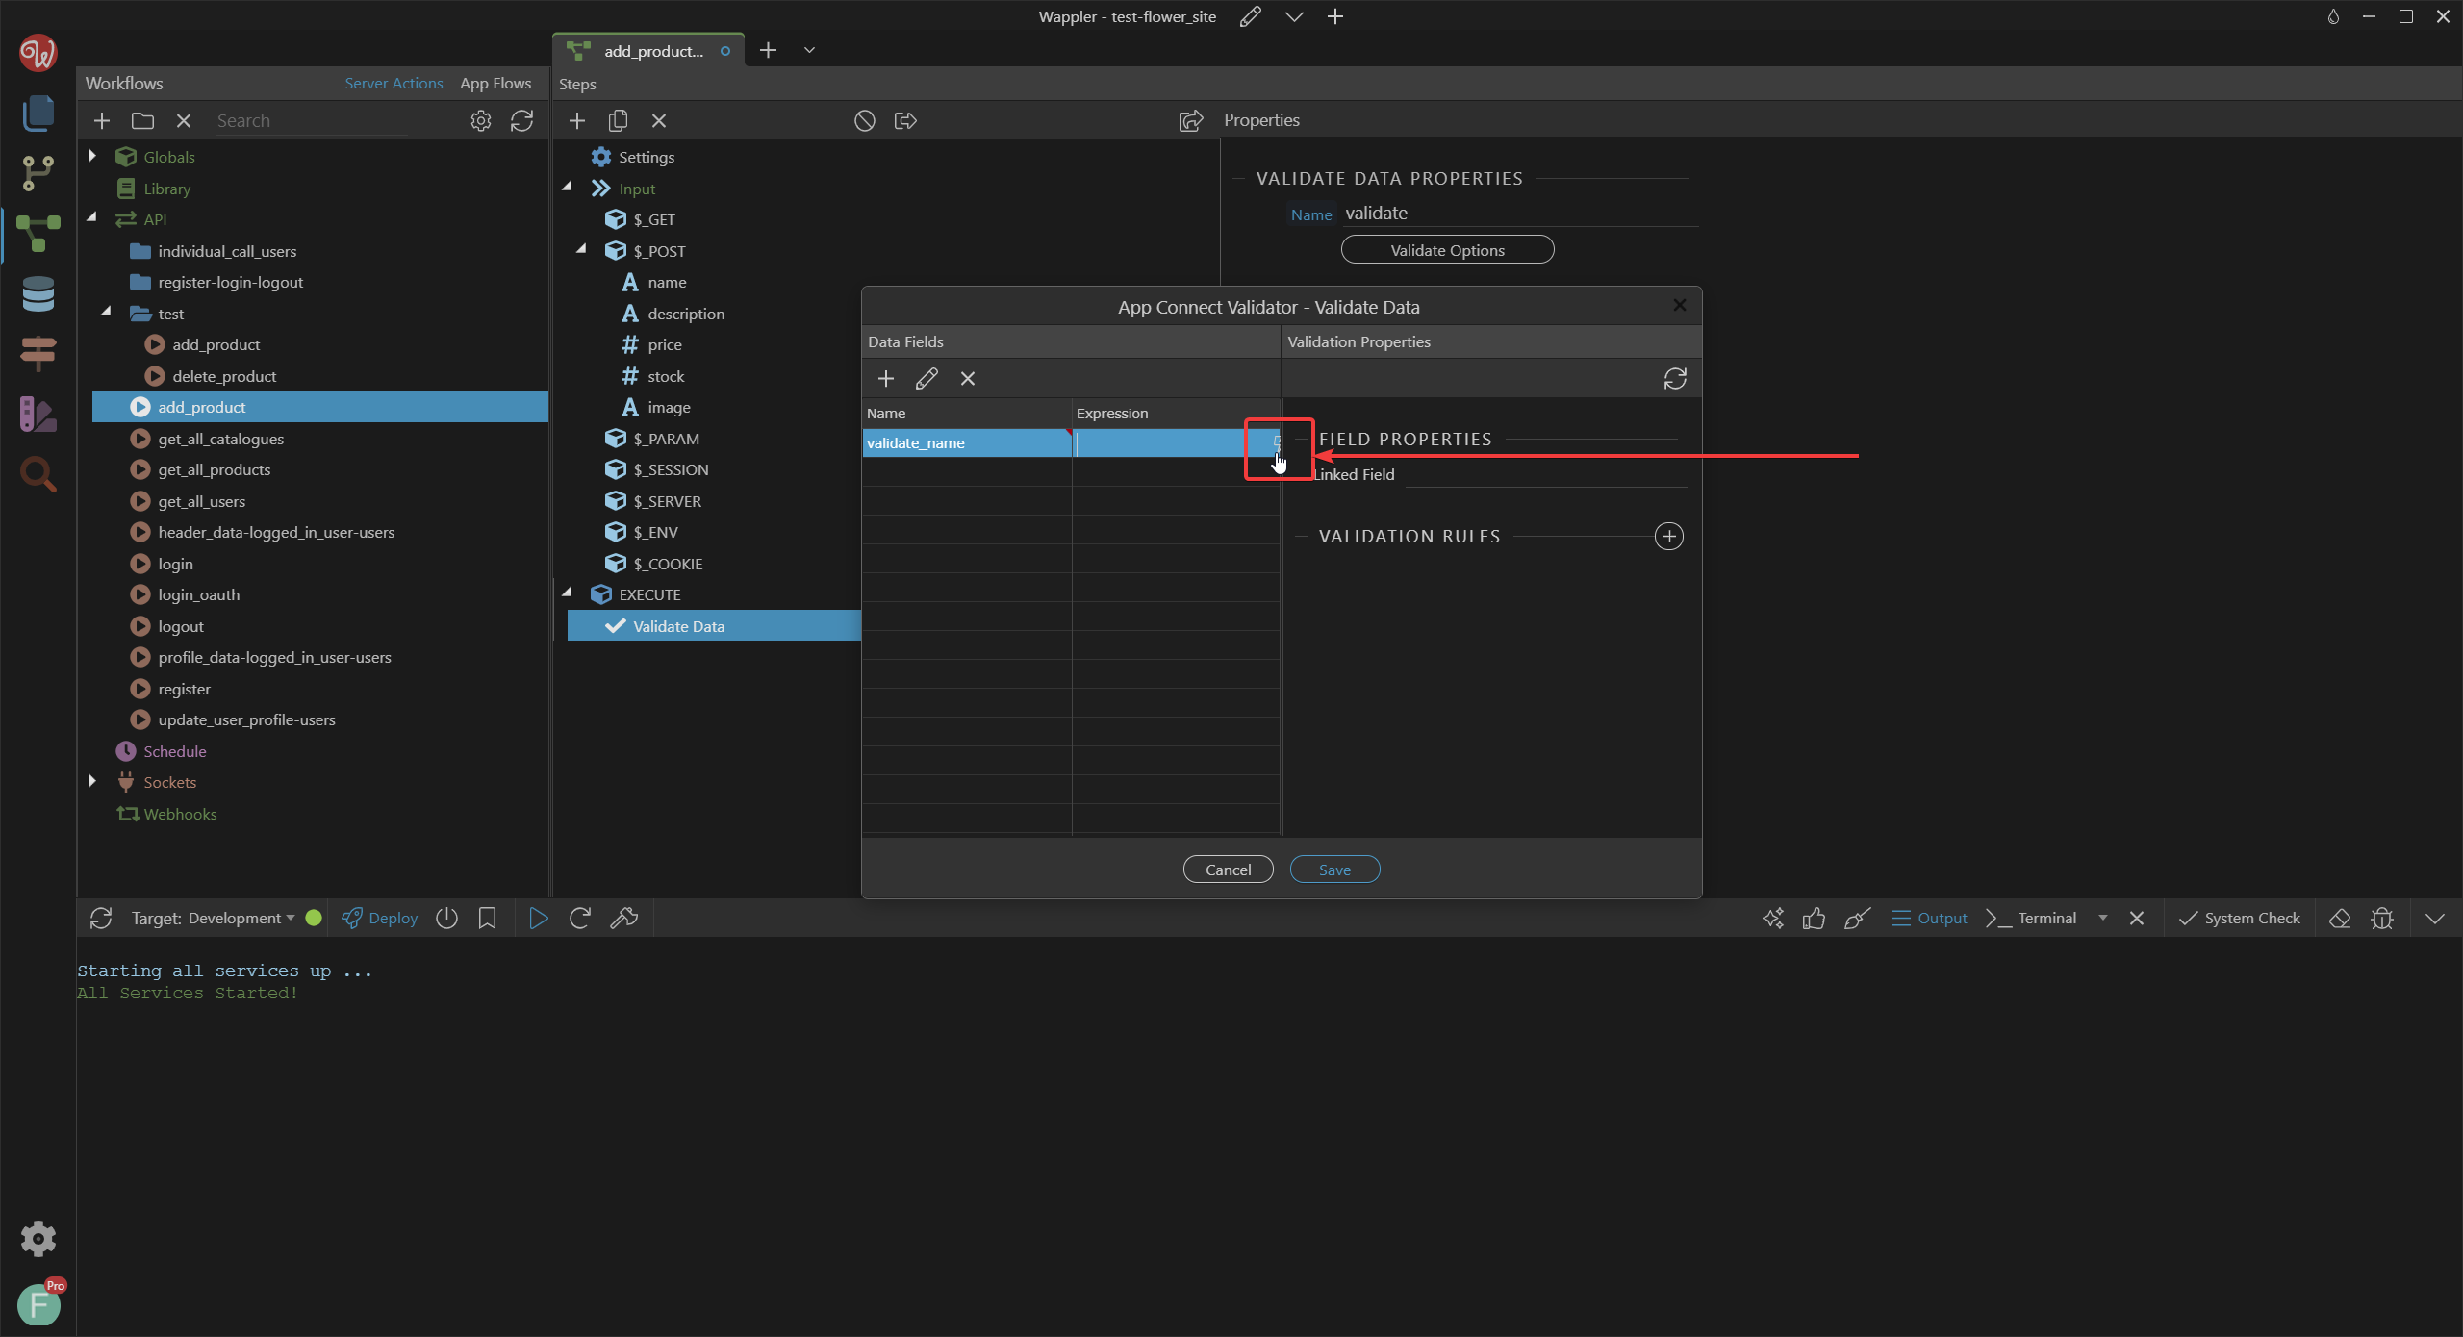Collapse the API tree node
The width and height of the screenshot is (2463, 1337).
click(92, 218)
